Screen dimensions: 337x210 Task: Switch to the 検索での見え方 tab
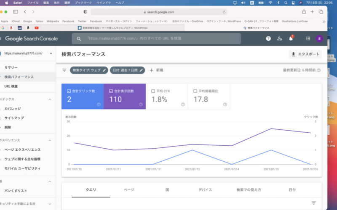pyautogui.click(x=249, y=190)
